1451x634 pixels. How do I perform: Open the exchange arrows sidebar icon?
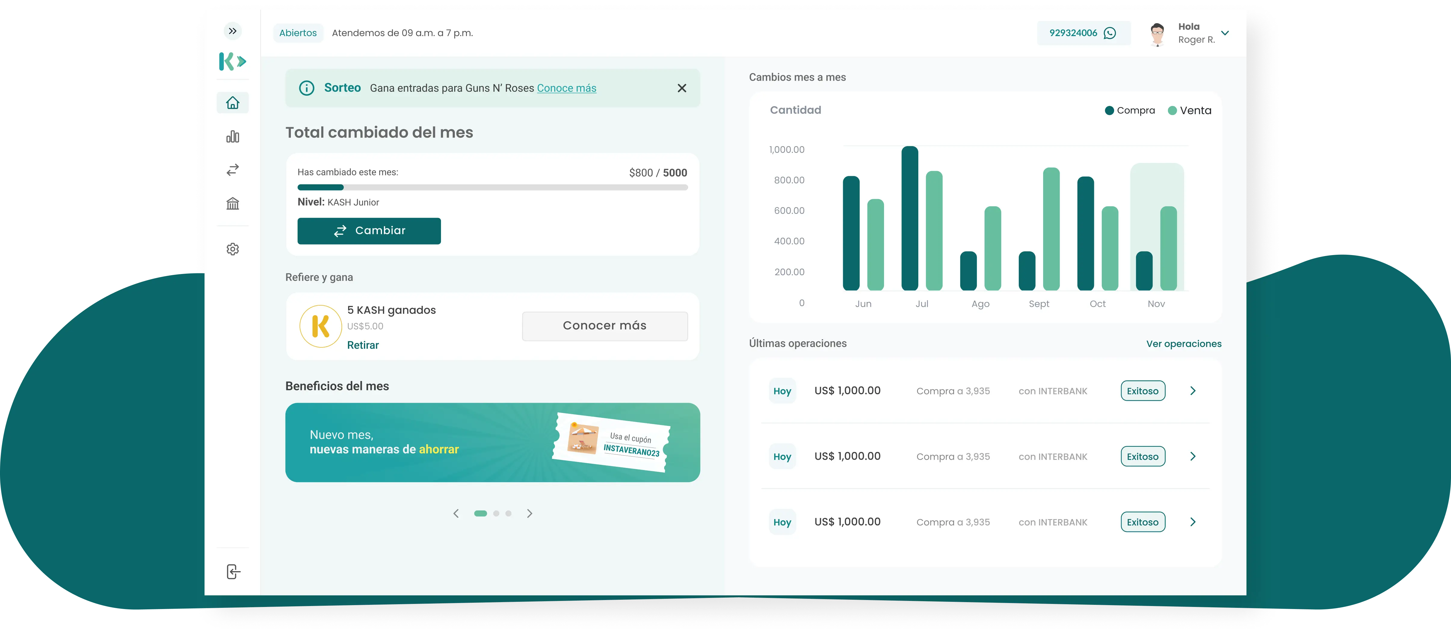(233, 170)
